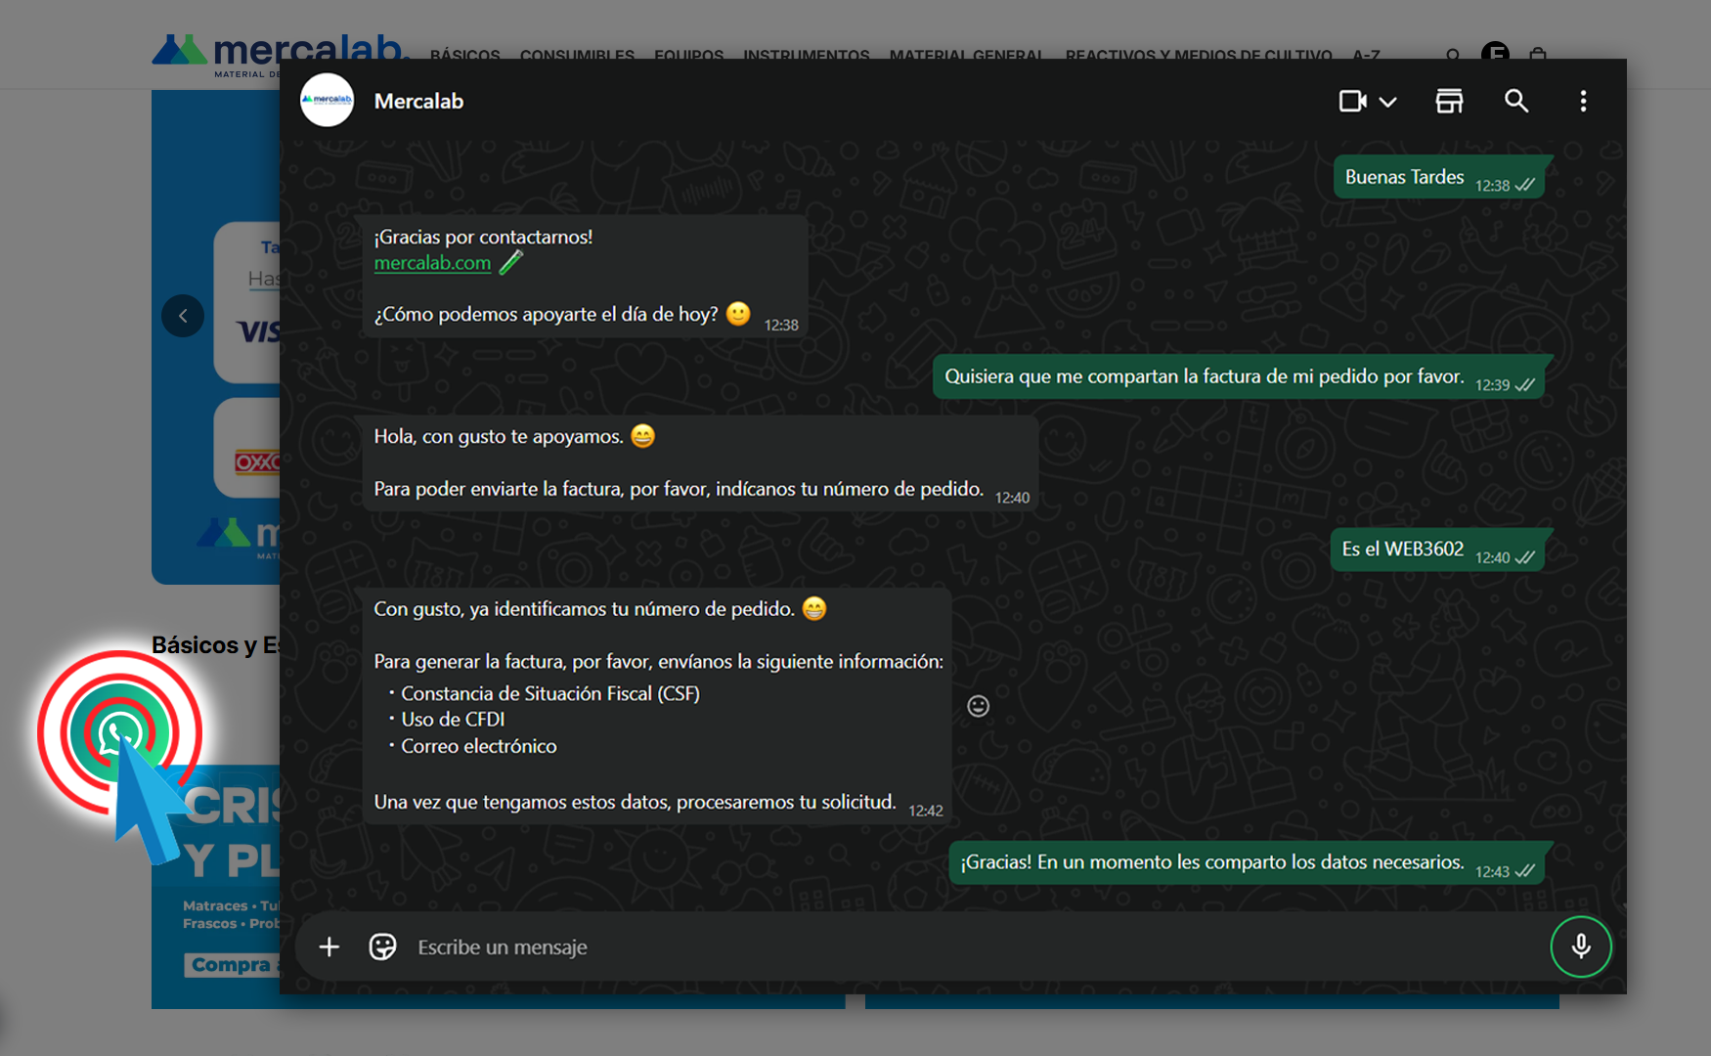Open REACTIVOS Y MEDIOS DE CULTIVO menu

tap(1199, 56)
